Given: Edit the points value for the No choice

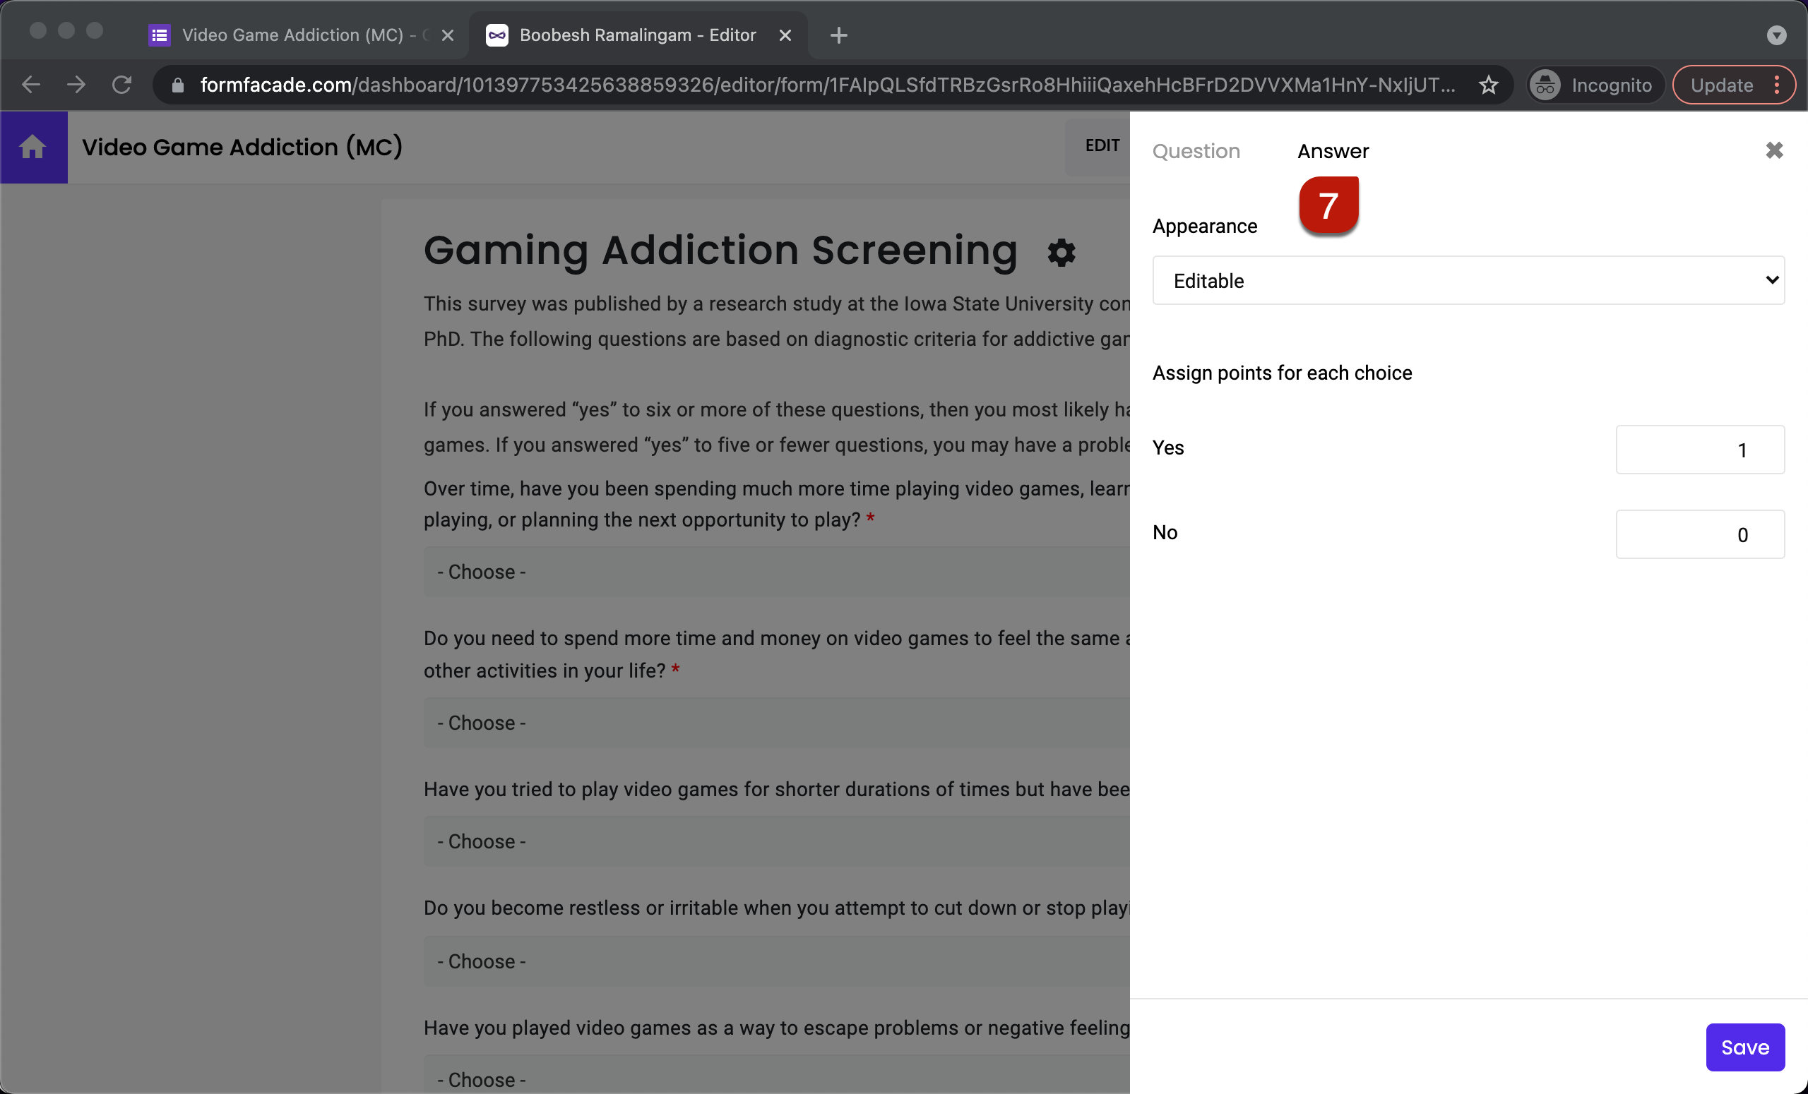Looking at the screenshot, I should pyautogui.click(x=1700, y=534).
